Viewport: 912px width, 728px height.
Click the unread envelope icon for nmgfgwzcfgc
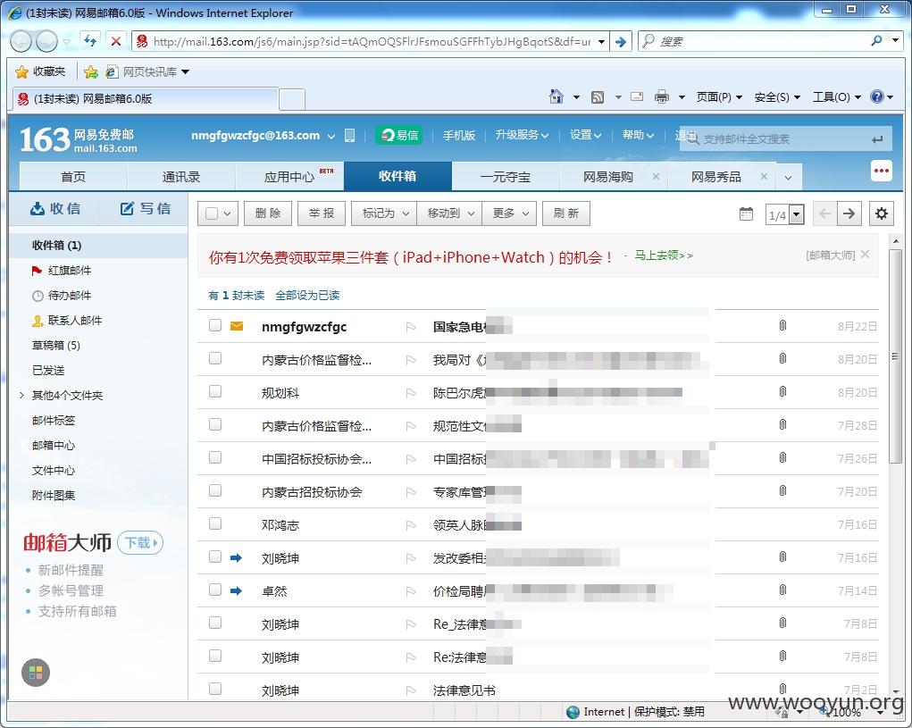tap(237, 326)
